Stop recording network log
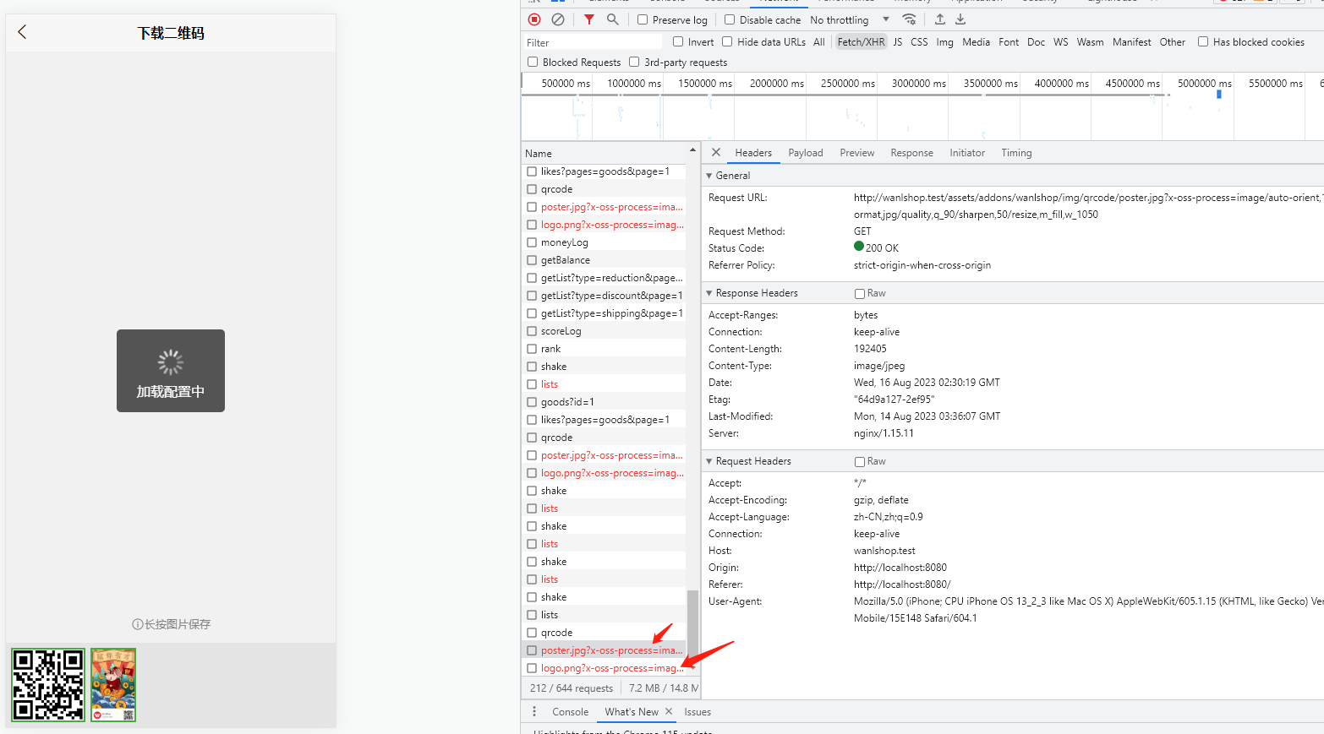Image resolution: width=1324 pixels, height=734 pixels. tap(534, 19)
